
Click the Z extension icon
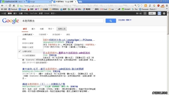(150, 6)
